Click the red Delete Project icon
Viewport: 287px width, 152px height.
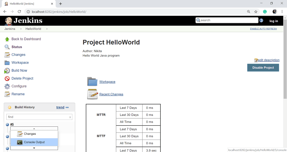(x=7, y=79)
